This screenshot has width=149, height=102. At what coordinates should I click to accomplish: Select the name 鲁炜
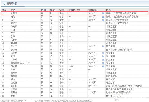click(x=13, y=56)
